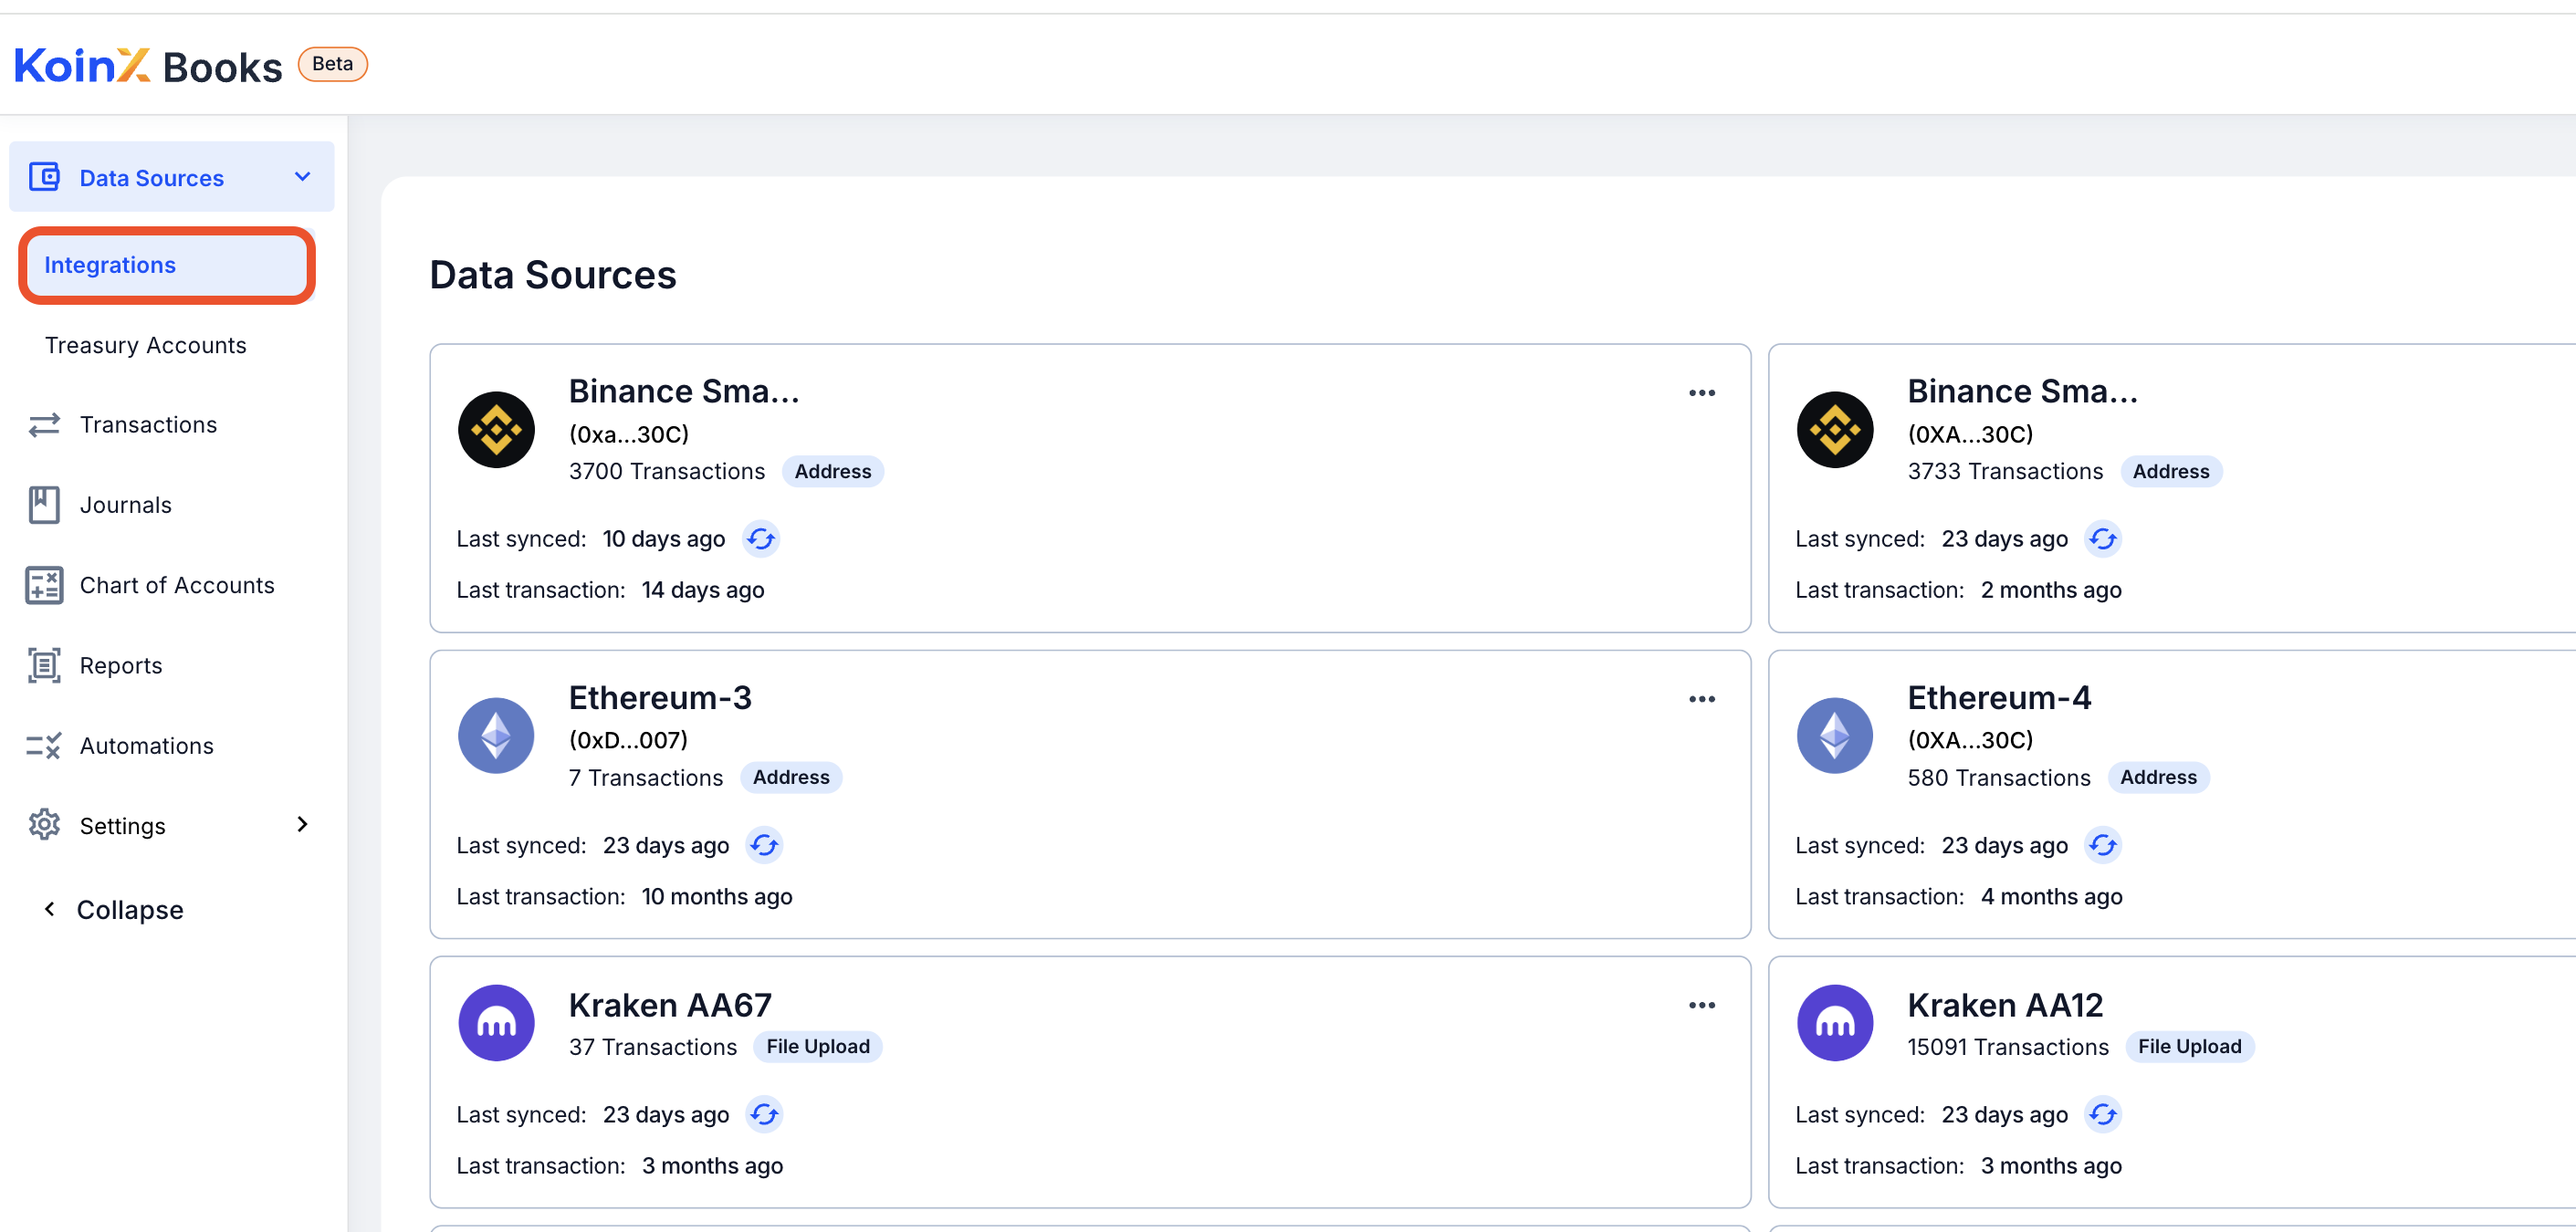Click Address tag on 3700 Transactions card

click(x=832, y=471)
